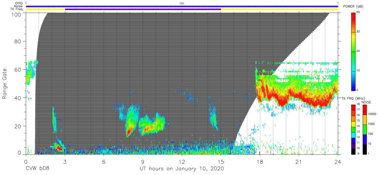Select the 9 tick on the UT hours axis
This screenshot has height=175, width=380.
[143, 161]
